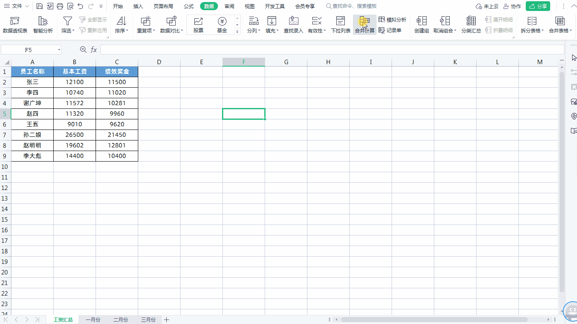The height and width of the screenshot is (324, 577).
Task: Open 下拉列表 dropdown list tool
Action: pos(341,25)
